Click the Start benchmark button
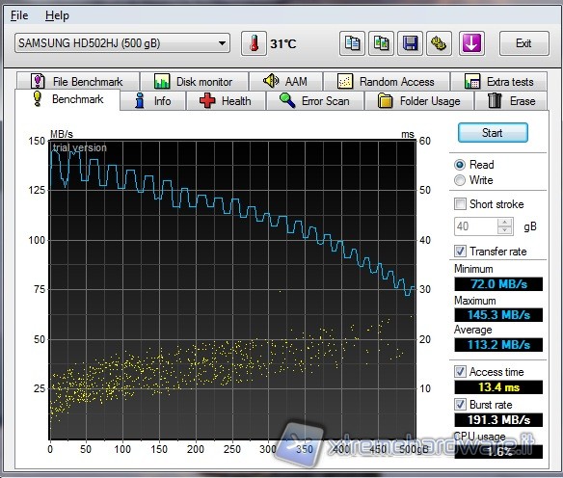This screenshot has width=563, height=478. 493,133
